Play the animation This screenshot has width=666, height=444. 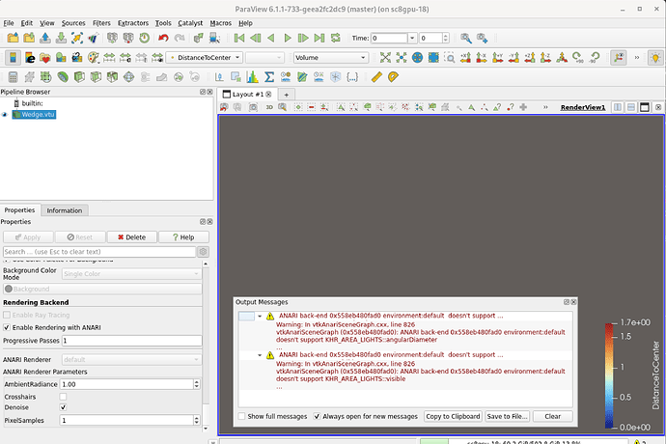click(288, 38)
